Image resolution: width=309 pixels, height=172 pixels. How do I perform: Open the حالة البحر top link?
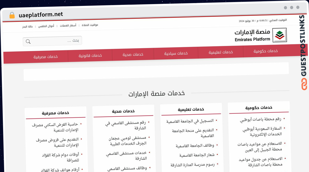tap(28, 27)
